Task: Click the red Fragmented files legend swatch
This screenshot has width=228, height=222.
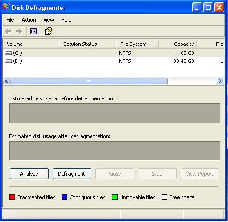Action: coord(12,197)
